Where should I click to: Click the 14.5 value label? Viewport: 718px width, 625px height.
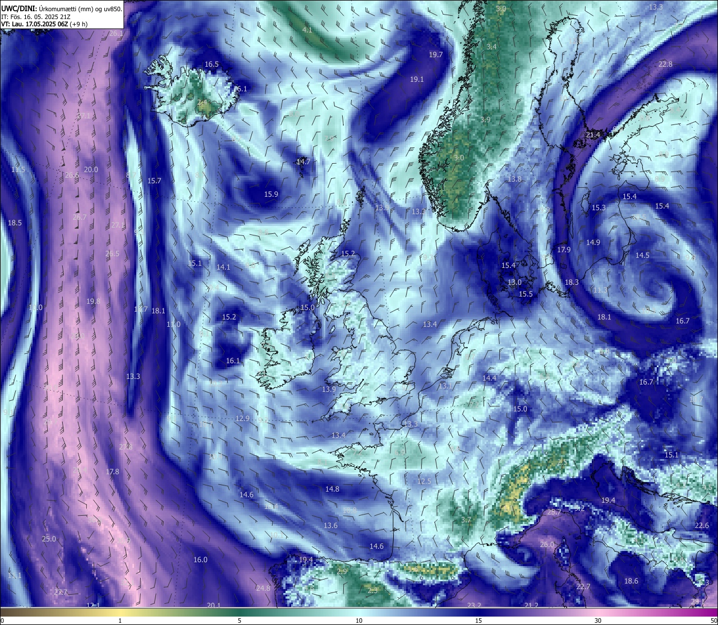pos(642,256)
